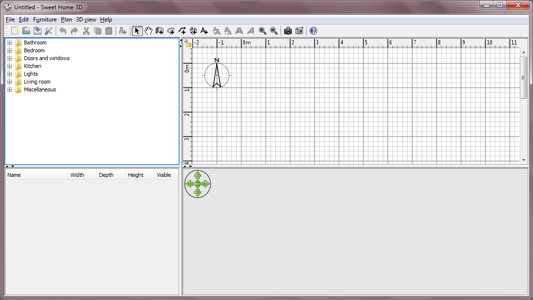Toggle the plan lock icon at ruler corner

click(188, 43)
